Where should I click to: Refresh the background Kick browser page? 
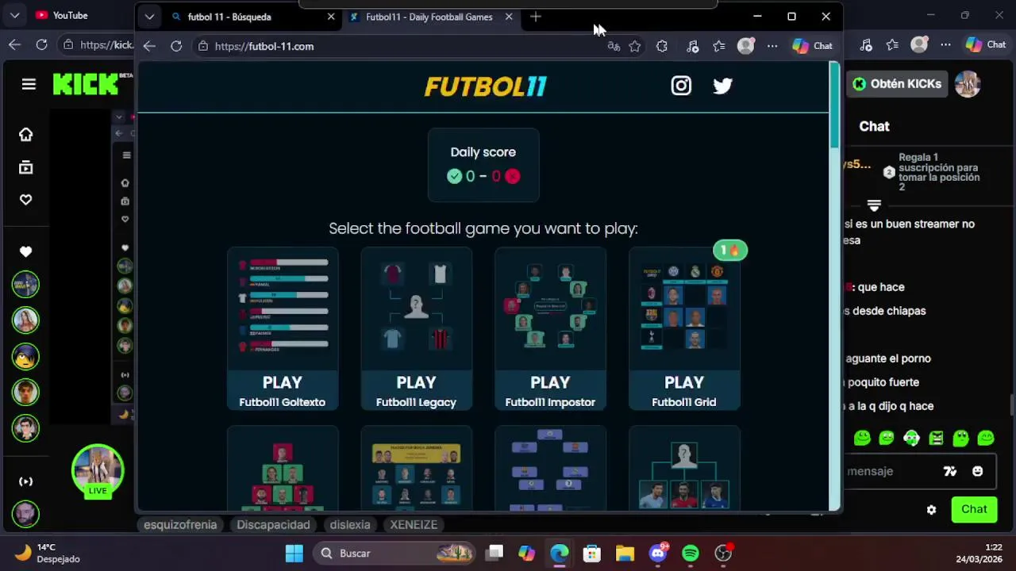[41, 45]
